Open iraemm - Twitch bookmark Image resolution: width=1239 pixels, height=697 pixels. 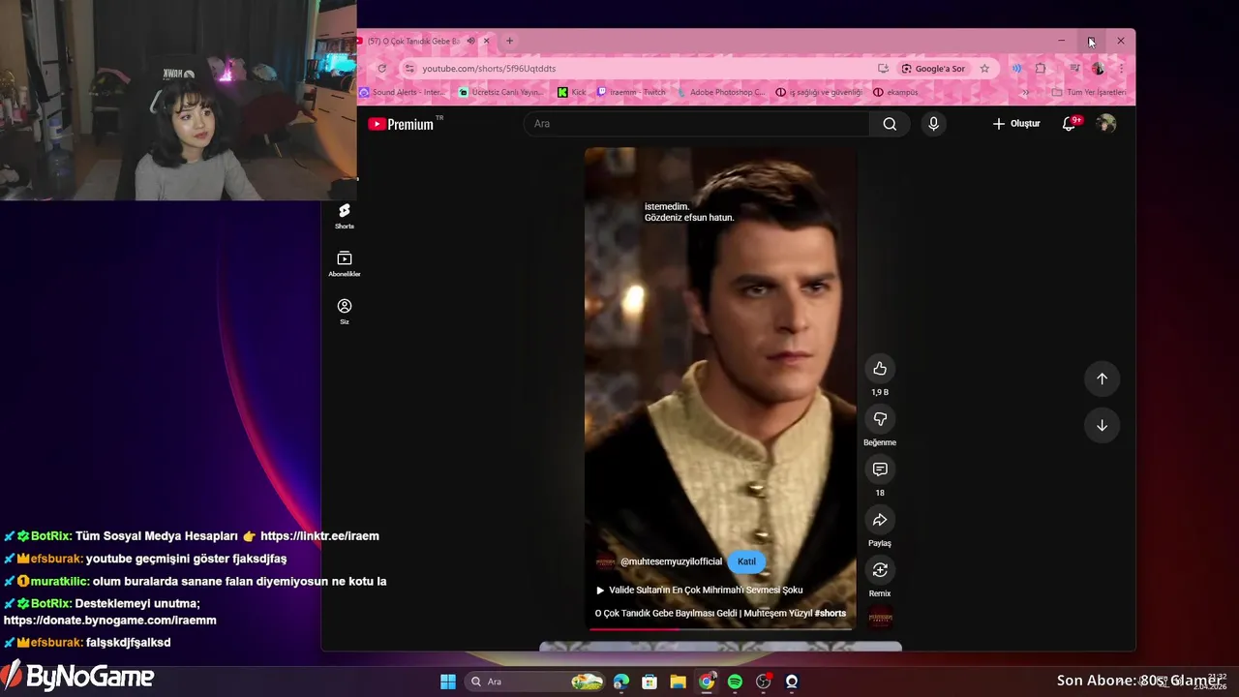coord(631,92)
